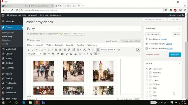Select the Poznámka post format
This screenshot has height=105, width=188.
pyautogui.click(x=147, y=73)
